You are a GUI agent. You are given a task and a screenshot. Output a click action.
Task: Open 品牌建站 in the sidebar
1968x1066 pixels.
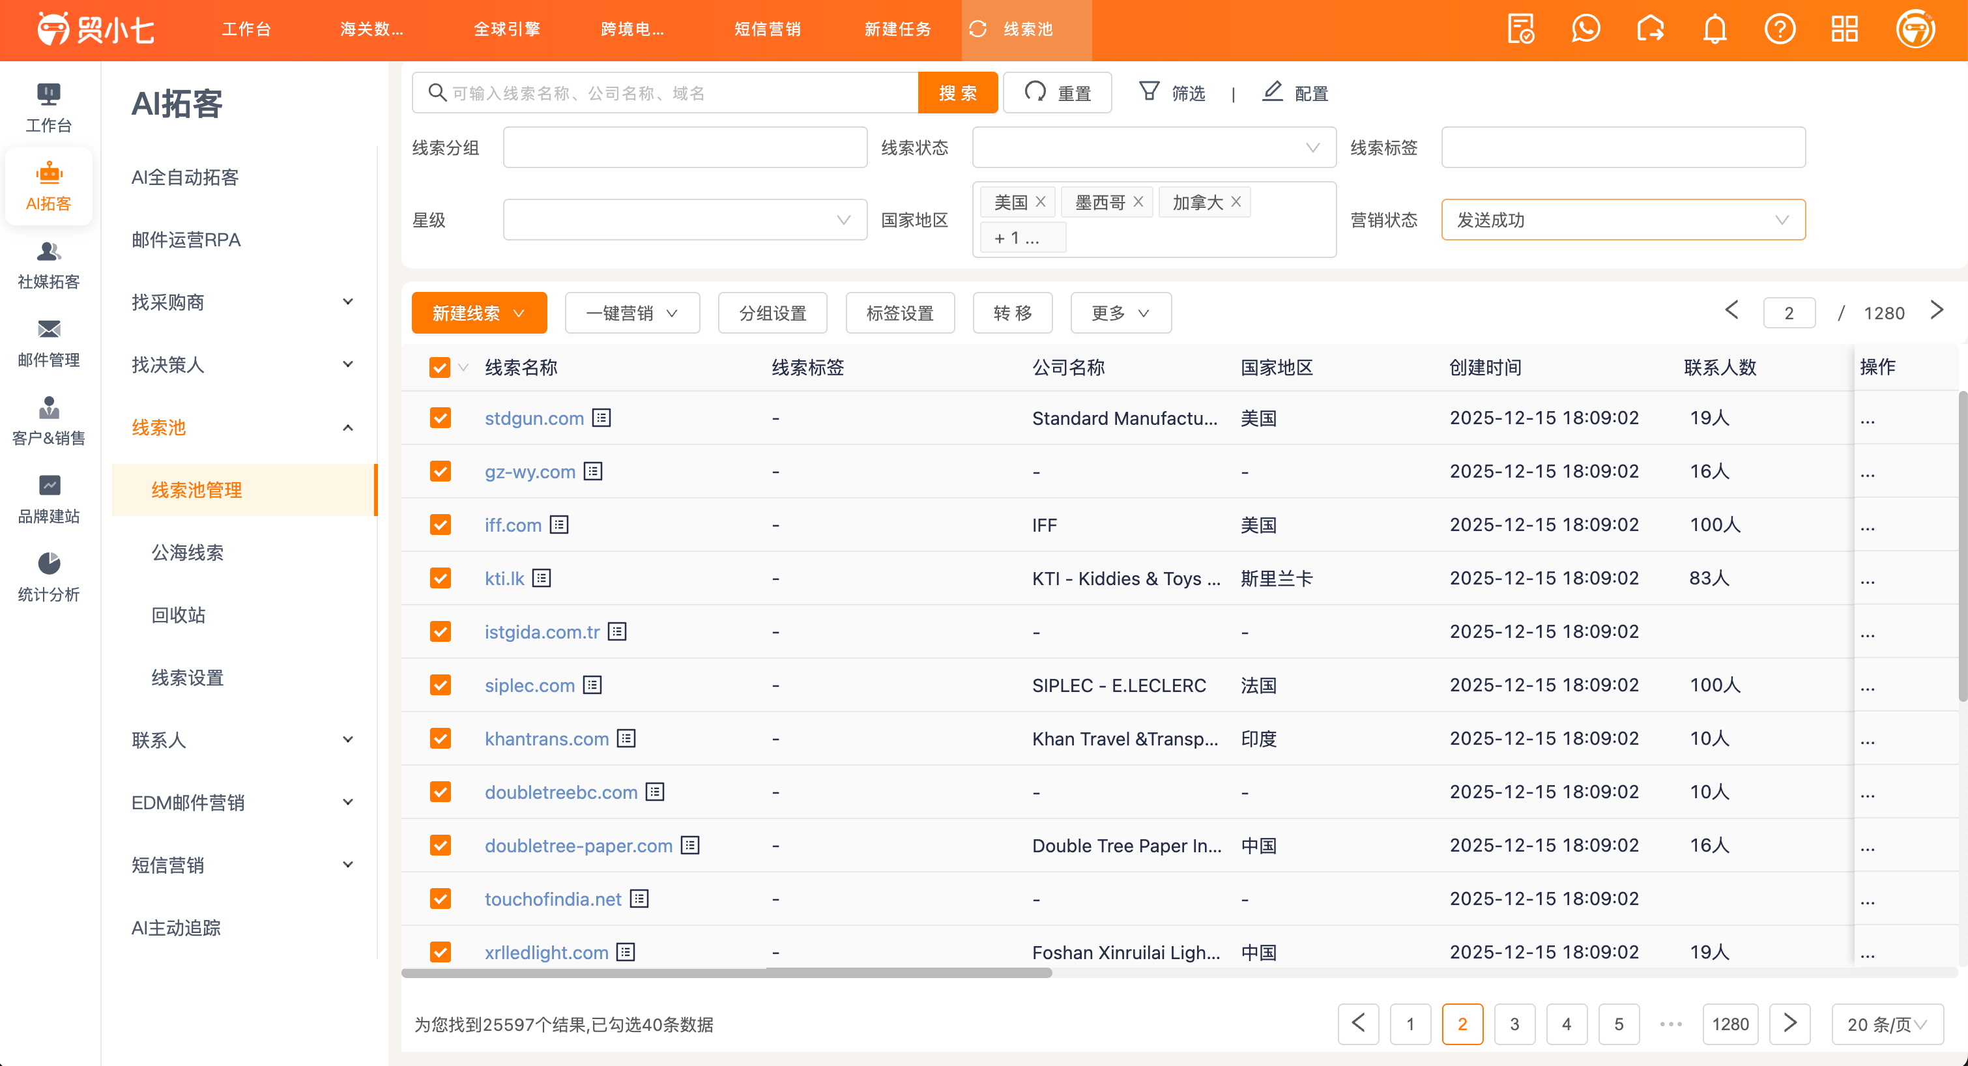tap(49, 499)
